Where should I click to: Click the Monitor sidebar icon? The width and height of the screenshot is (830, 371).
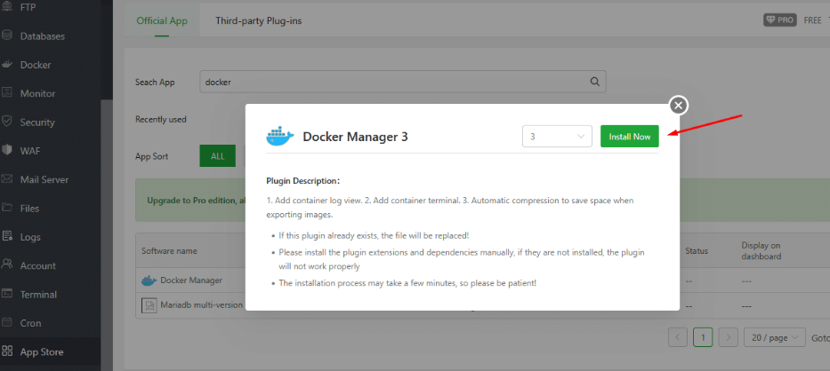7,93
